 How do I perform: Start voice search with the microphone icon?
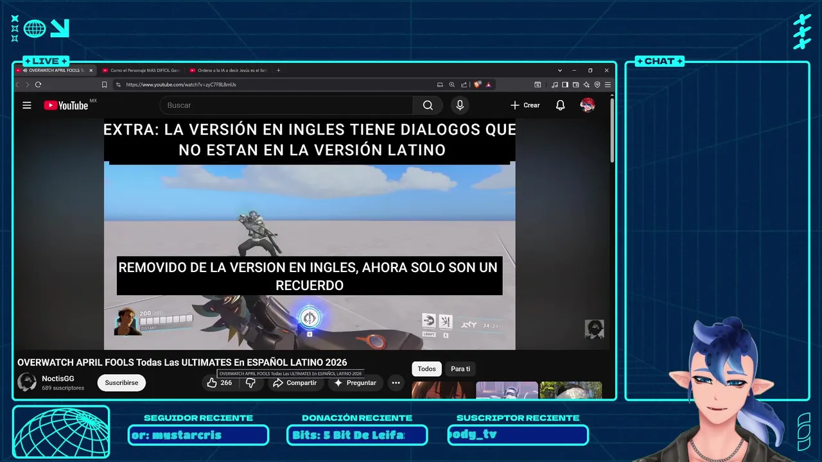click(x=460, y=105)
